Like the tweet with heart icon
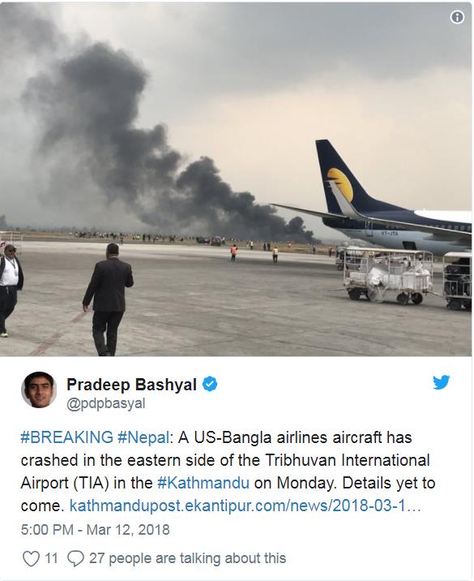This screenshot has height=581, width=474. pos(31,558)
